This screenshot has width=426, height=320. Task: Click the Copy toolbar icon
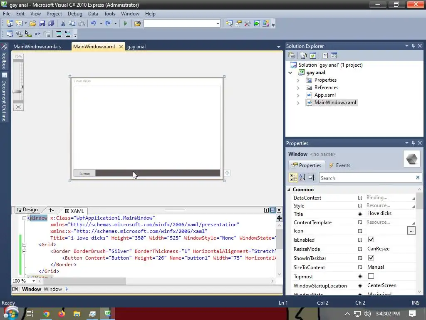tap(72, 24)
